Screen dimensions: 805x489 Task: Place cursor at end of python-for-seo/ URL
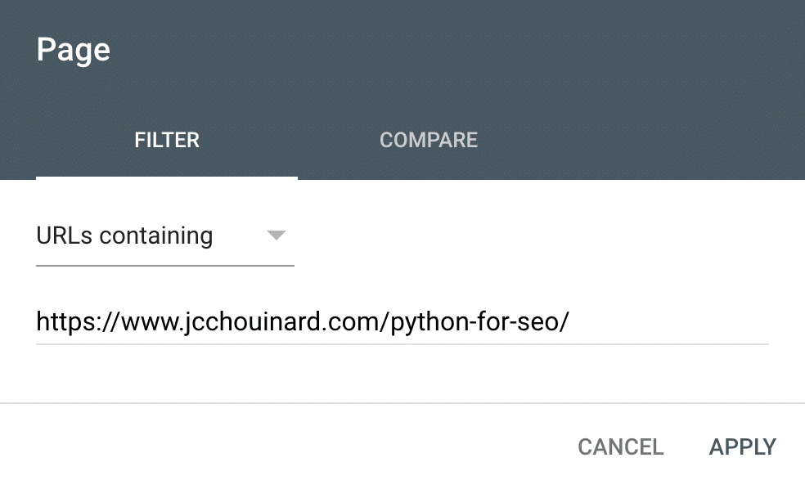[570, 322]
